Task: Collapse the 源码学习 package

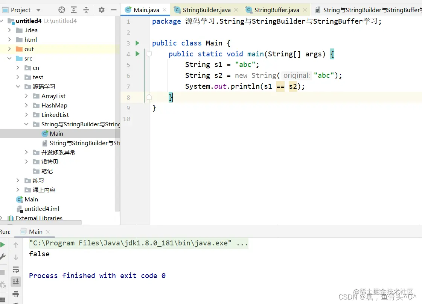Action: pos(18,86)
